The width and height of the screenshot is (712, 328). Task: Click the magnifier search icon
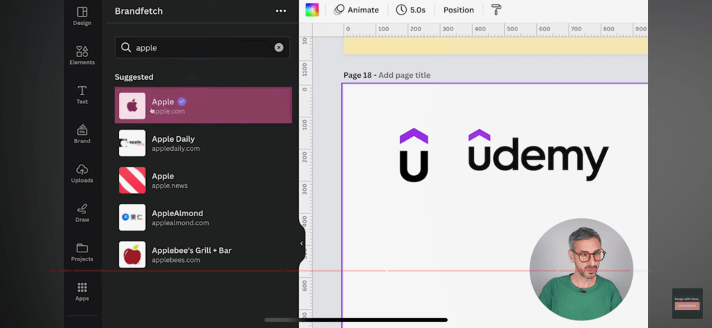pos(126,48)
